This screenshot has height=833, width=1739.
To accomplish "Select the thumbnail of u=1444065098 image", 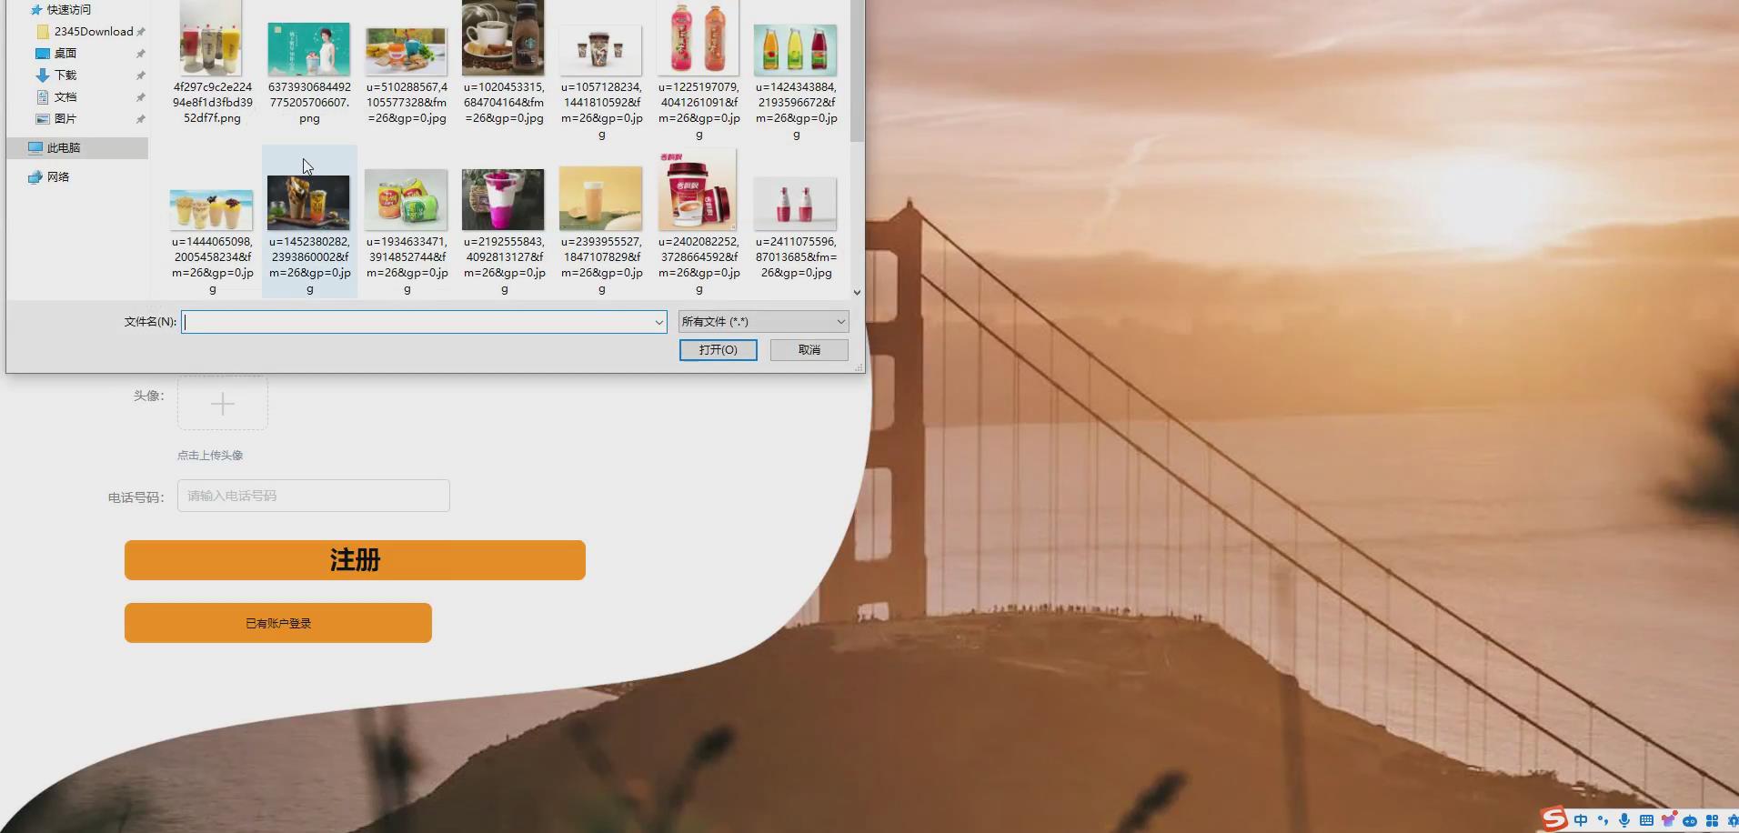I will [212, 210].
